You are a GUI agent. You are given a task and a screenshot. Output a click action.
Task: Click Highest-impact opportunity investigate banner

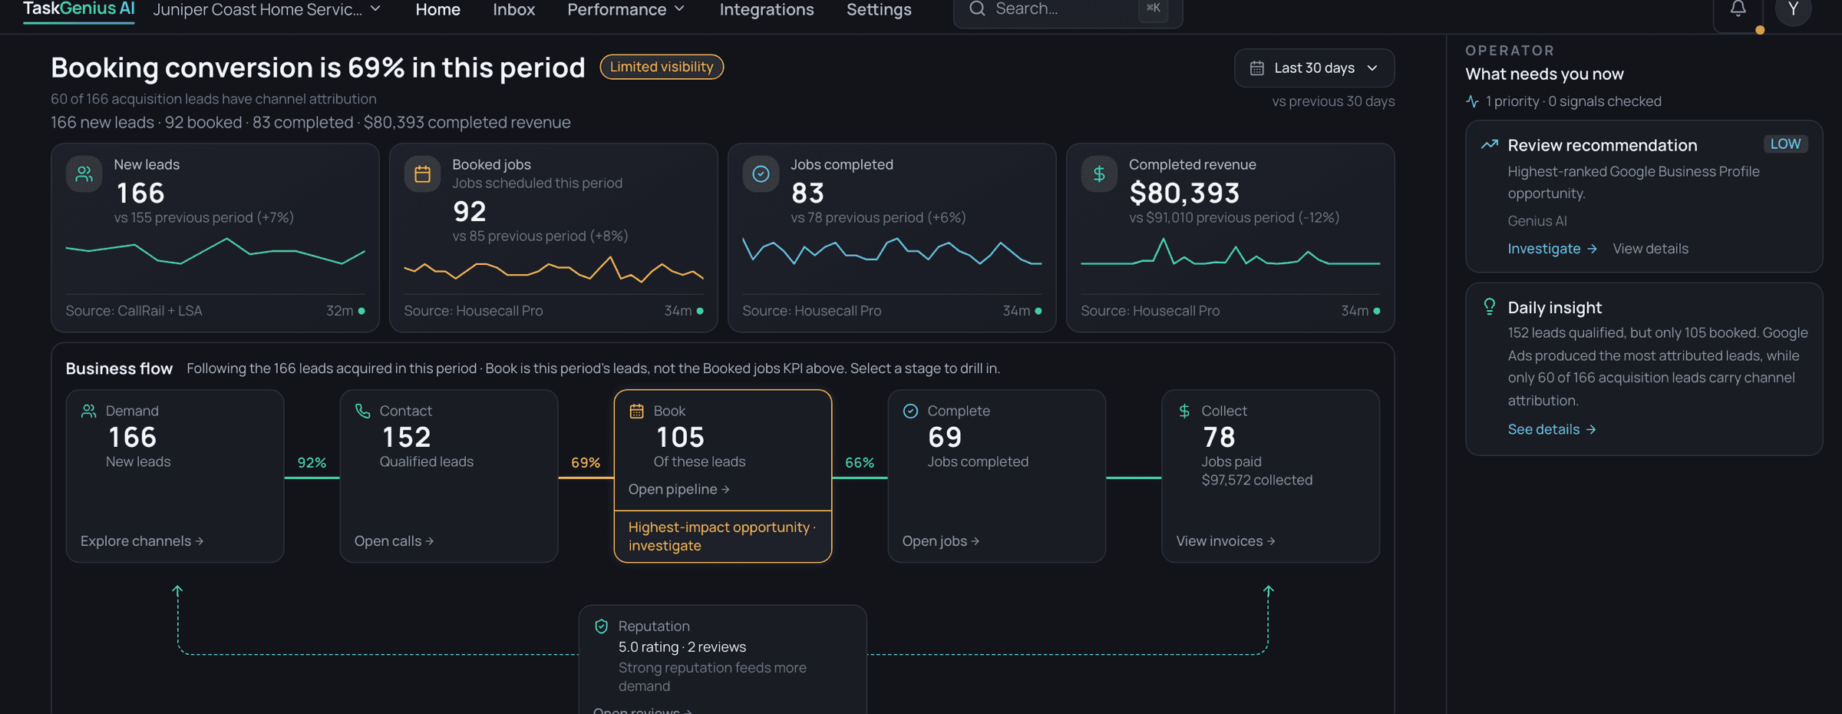coord(722,537)
